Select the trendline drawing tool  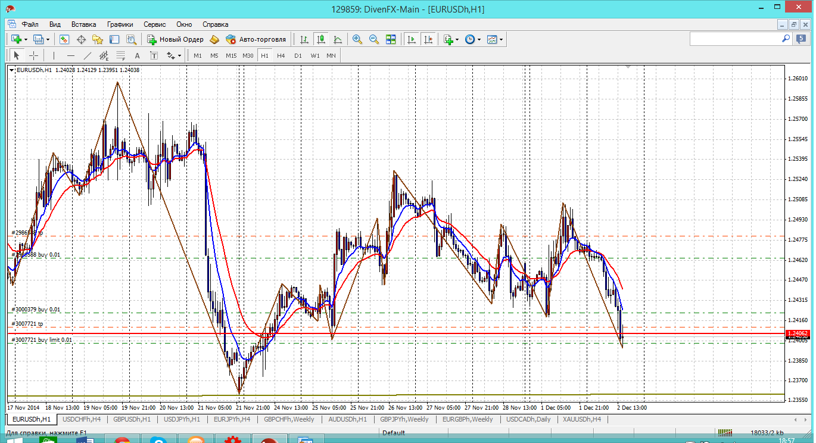point(88,55)
